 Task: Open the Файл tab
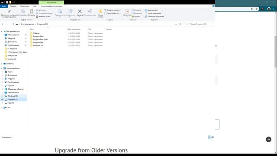coord(4,6)
